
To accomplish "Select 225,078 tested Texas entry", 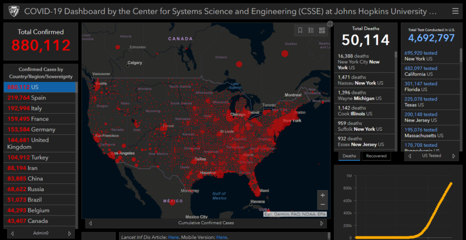I will point(430,102).
